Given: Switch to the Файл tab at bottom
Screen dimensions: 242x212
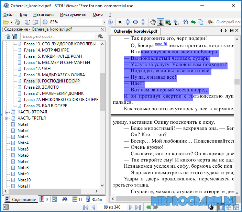Looking at the screenshot, I should [94, 199].
